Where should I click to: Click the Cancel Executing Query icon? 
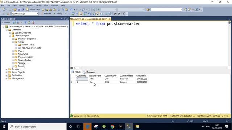(66, 14)
